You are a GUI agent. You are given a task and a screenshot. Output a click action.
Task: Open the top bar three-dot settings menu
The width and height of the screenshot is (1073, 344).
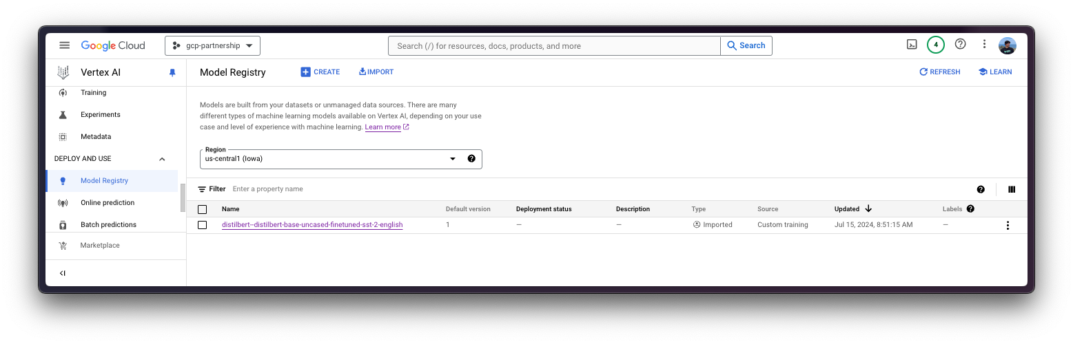click(x=984, y=45)
